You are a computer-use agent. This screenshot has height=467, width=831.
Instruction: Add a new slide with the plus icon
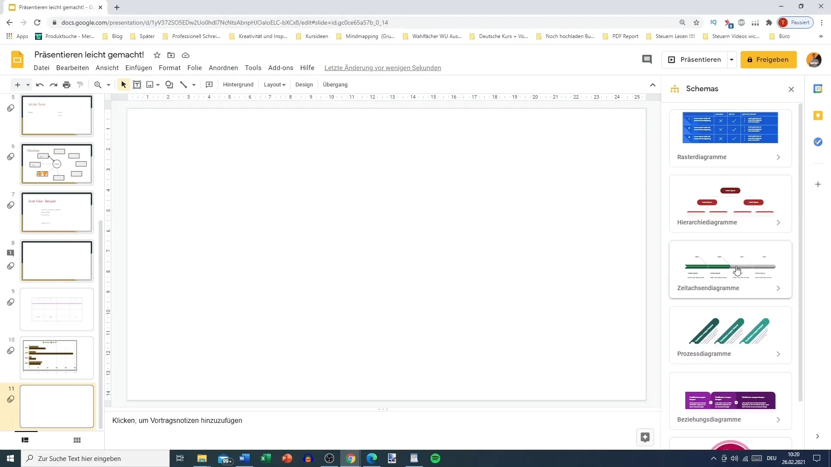18,85
